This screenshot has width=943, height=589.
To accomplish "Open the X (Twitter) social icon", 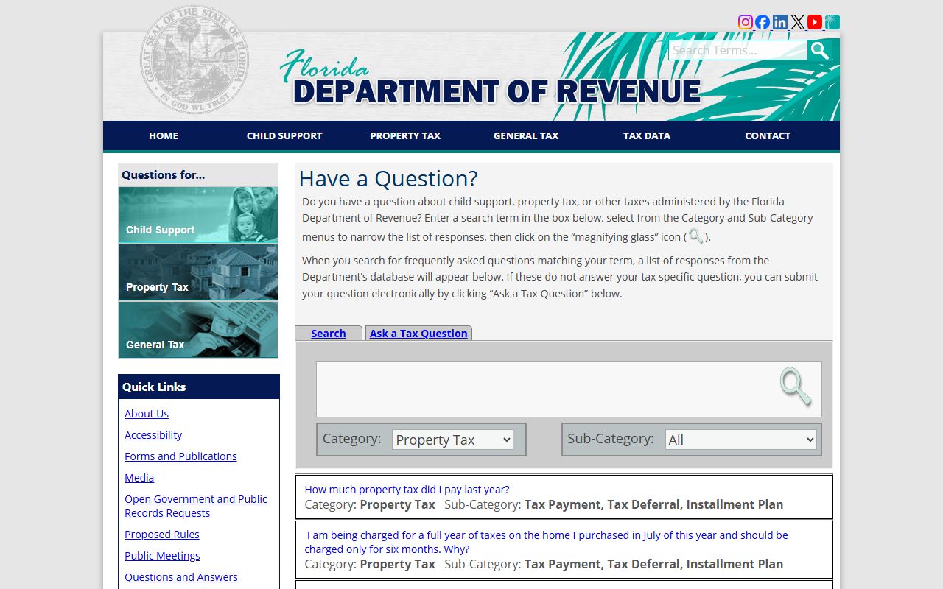I will pyautogui.click(x=798, y=22).
